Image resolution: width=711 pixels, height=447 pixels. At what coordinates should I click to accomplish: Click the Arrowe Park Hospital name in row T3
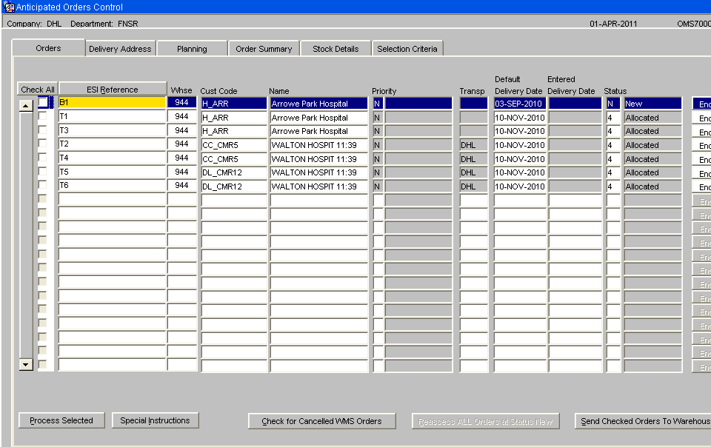(x=318, y=131)
